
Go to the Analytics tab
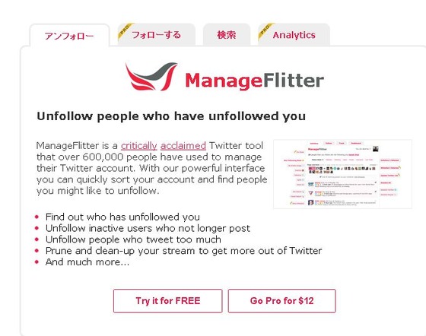[x=294, y=35]
